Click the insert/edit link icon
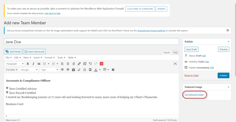This screenshot has width=236, height=122. [79, 64]
